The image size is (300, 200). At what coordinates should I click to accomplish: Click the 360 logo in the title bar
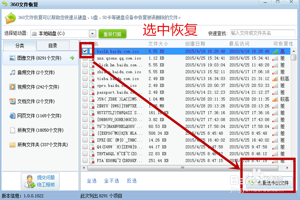point(5,4)
